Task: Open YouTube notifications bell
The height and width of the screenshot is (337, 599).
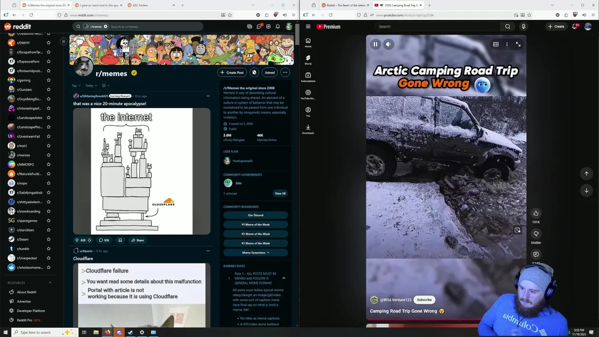Action: tap(575, 27)
